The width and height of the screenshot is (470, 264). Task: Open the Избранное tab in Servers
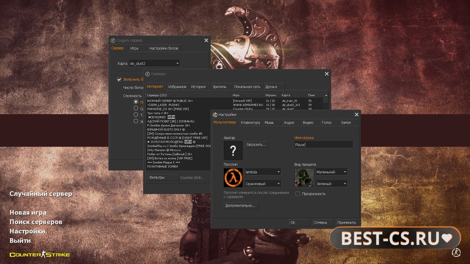click(x=177, y=87)
